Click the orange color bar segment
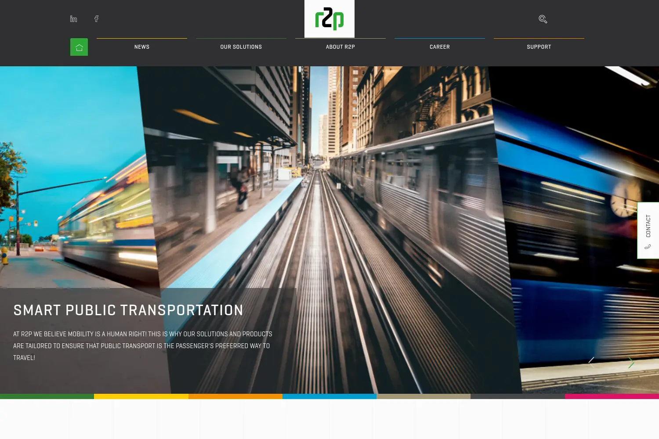This screenshot has width=659, height=439. coord(235,396)
